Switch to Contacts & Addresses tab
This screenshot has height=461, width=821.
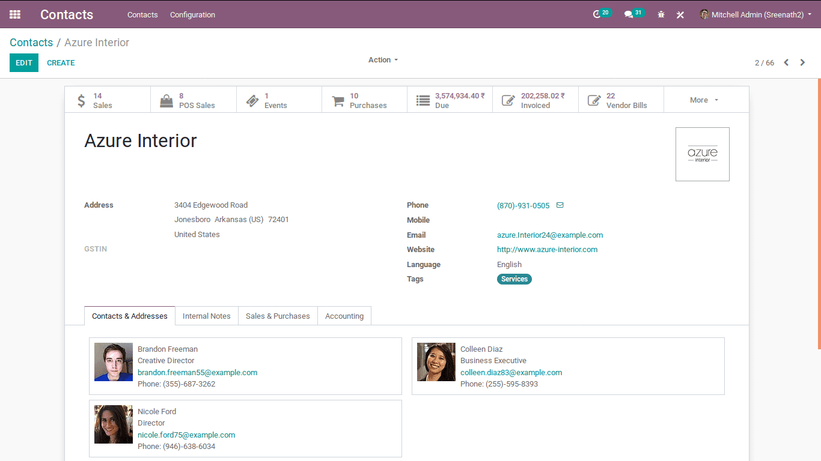tap(130, 316)
